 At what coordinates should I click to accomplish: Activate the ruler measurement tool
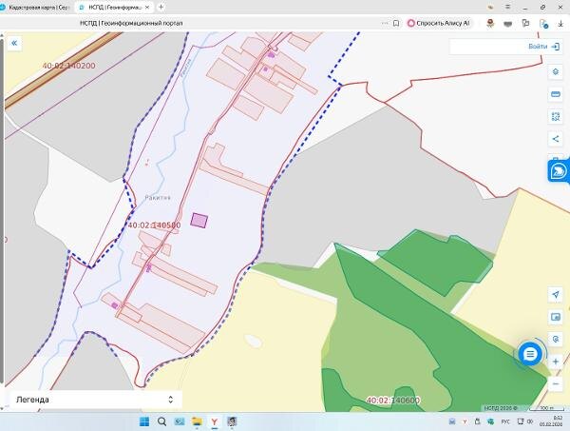556,94
